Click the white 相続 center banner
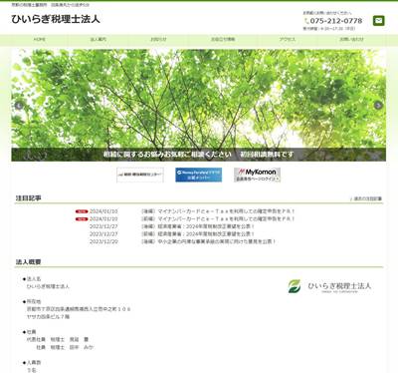Viewport: 398px width, 373px height. (x=140, y=175)
